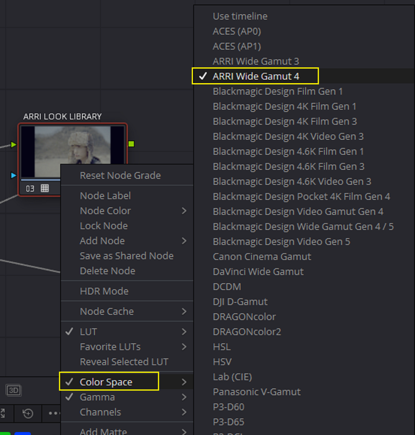The height and width of the screenshot is (435, 415).
Task: Expand the Node Color submenu
Action: click(x=127, y=211)
